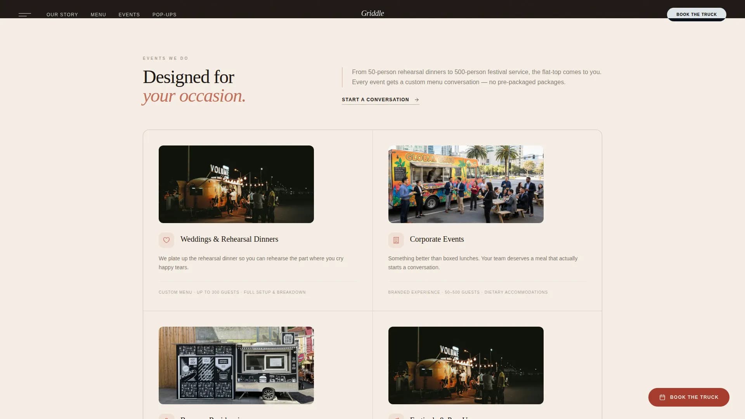Screen dimensions: 745x419
Task: Click the intro paragraph about 50-person rehearsal dinners
Action: click(476, 77)
